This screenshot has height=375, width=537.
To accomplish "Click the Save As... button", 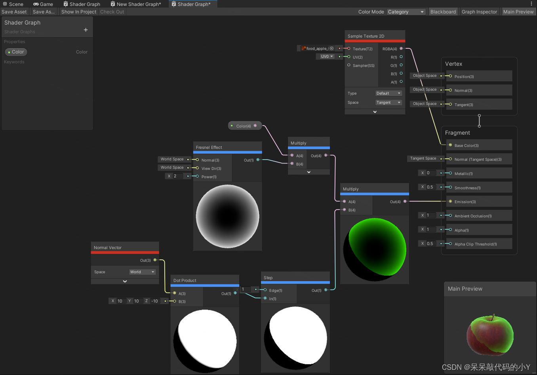I will point(44,12).
